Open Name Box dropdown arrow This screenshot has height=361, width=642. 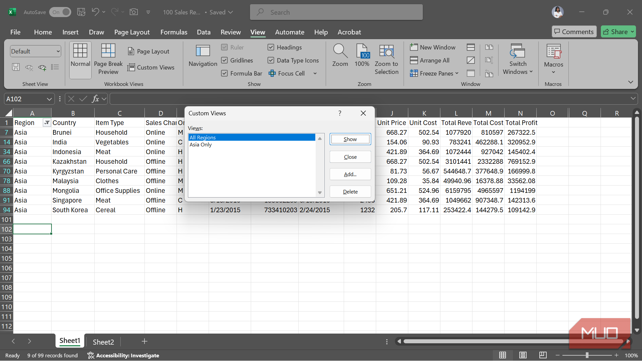[49, 99]
